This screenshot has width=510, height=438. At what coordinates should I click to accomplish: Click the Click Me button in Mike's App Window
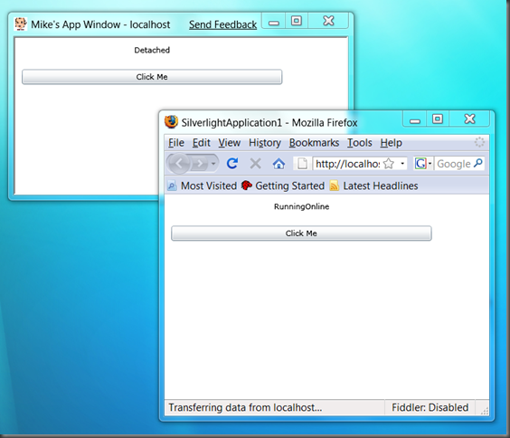coord(152,77)
